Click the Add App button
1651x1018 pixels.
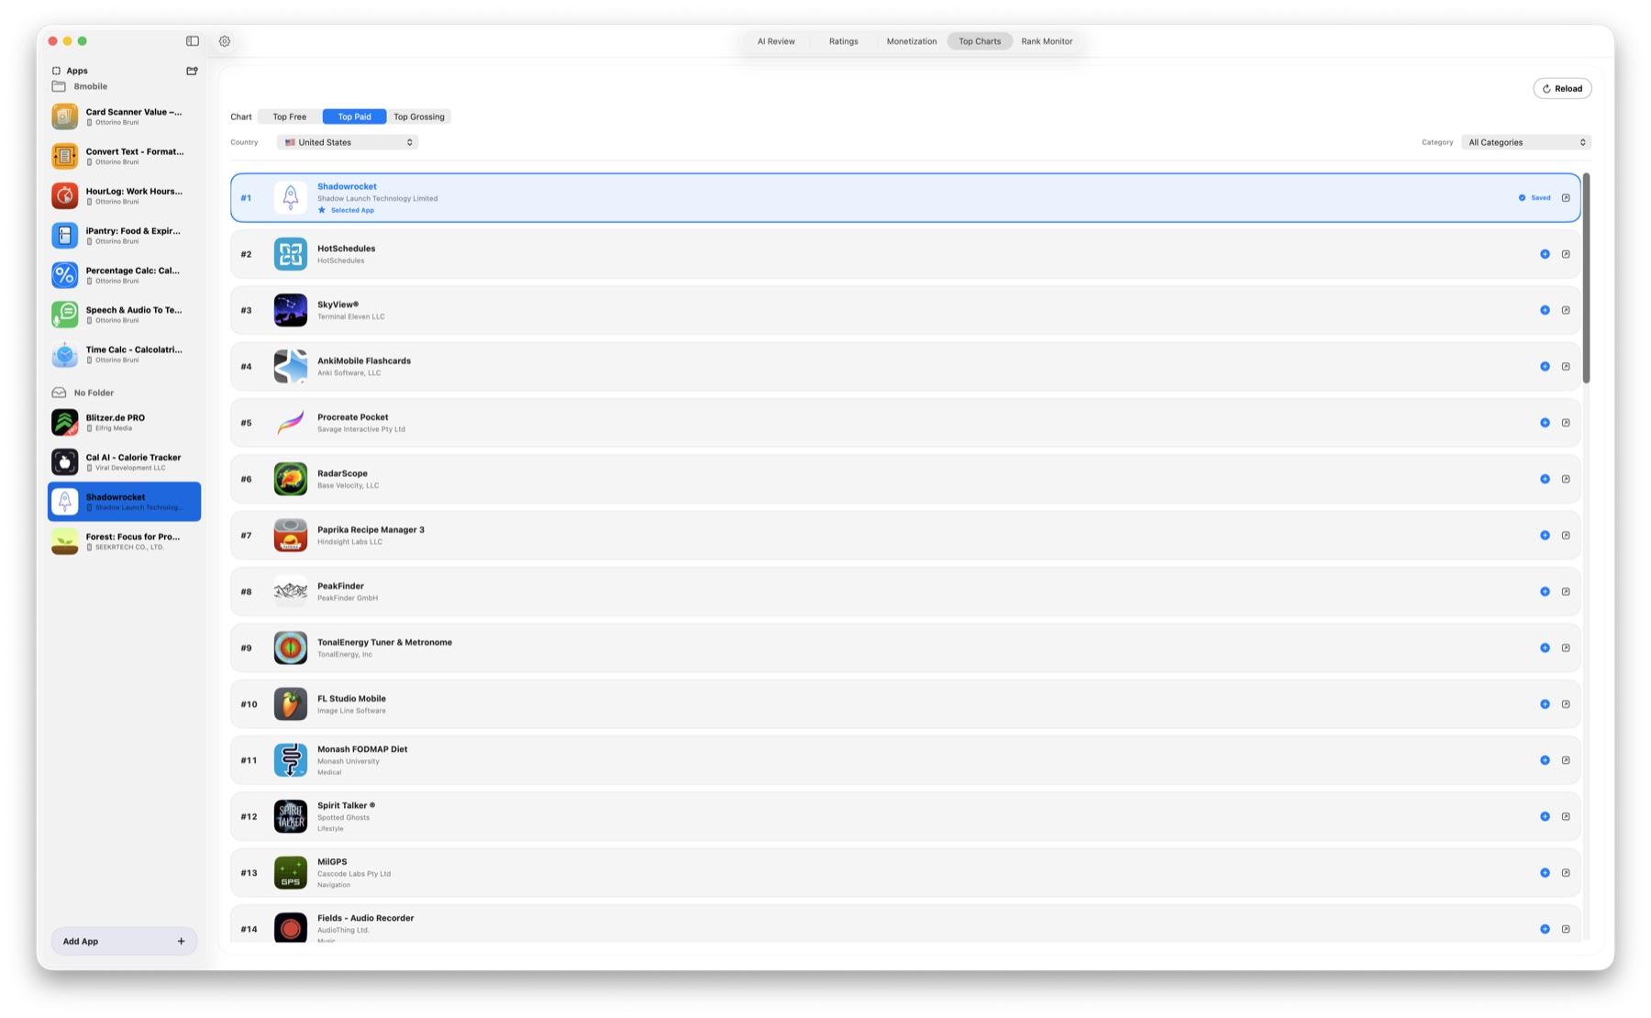click(124, 941)
